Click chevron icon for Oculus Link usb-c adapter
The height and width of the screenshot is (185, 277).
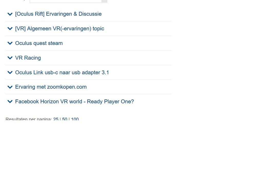(x=10, y=72)
